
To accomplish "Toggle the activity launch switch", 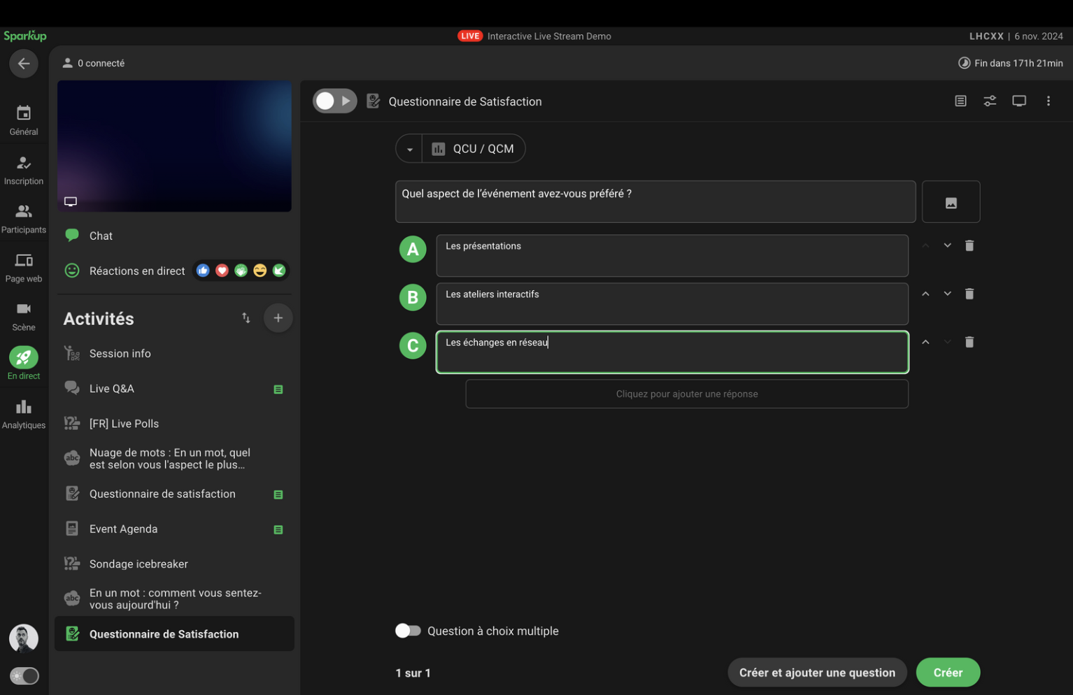I will click(334, 101).
